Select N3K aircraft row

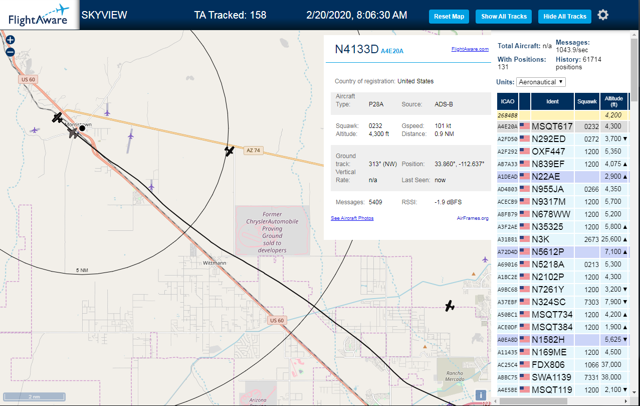pyautogui.click(x=563, y=239)
